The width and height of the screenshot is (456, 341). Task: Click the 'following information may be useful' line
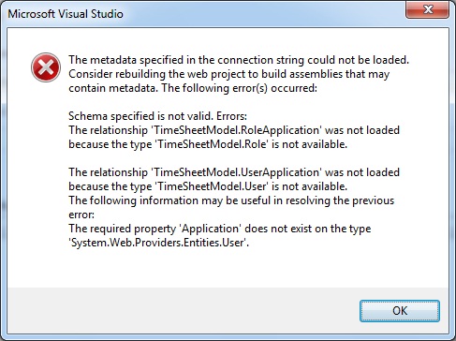(x=231, y=200)
